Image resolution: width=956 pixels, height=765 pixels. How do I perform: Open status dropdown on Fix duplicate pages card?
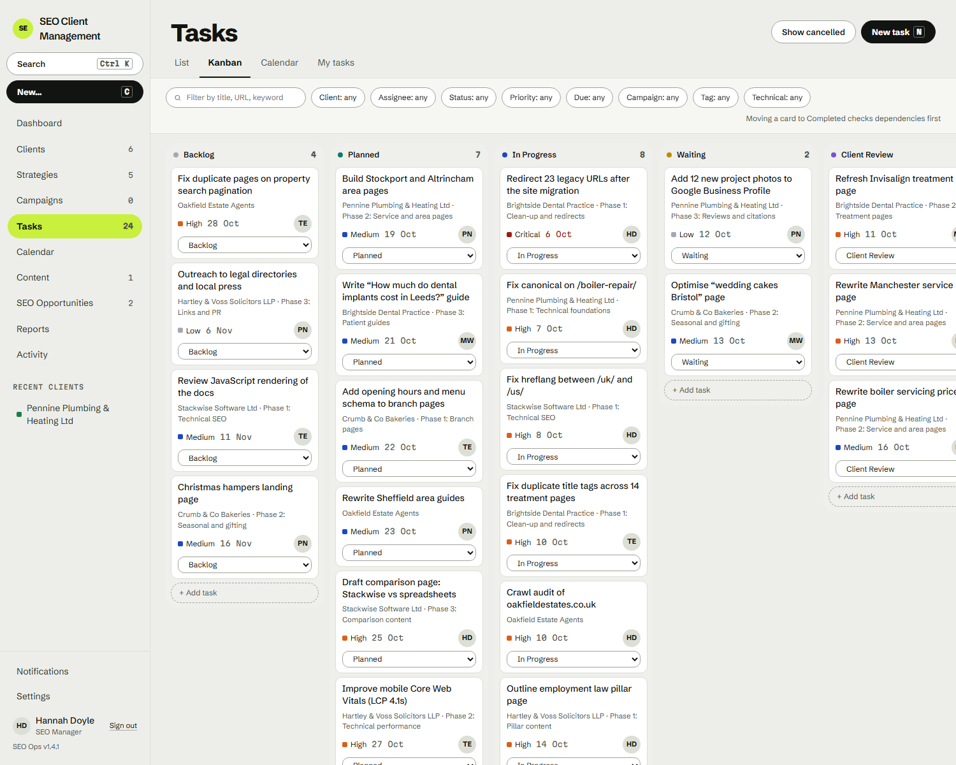245,245
